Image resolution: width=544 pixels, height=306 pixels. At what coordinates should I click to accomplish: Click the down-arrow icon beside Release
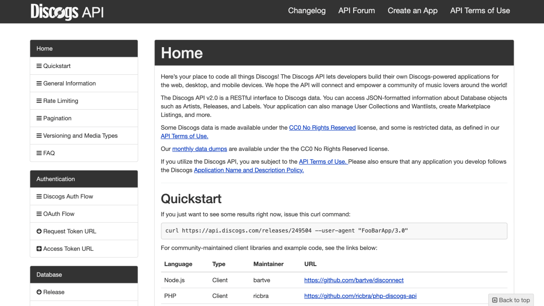point(39,292)
